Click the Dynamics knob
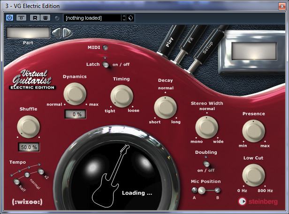This screenshot has height=214, width=289. [x=75, y=94]
